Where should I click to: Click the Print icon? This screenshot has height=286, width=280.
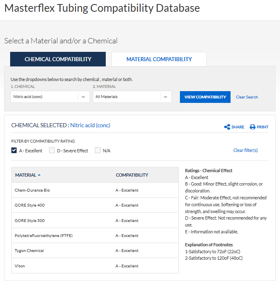(252, 127)
